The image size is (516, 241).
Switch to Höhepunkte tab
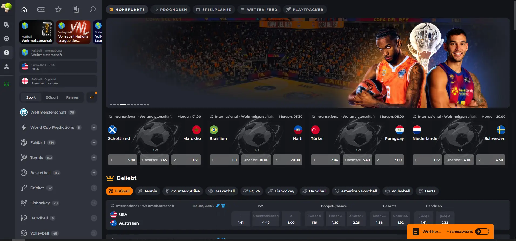click(x=127, y=9)
